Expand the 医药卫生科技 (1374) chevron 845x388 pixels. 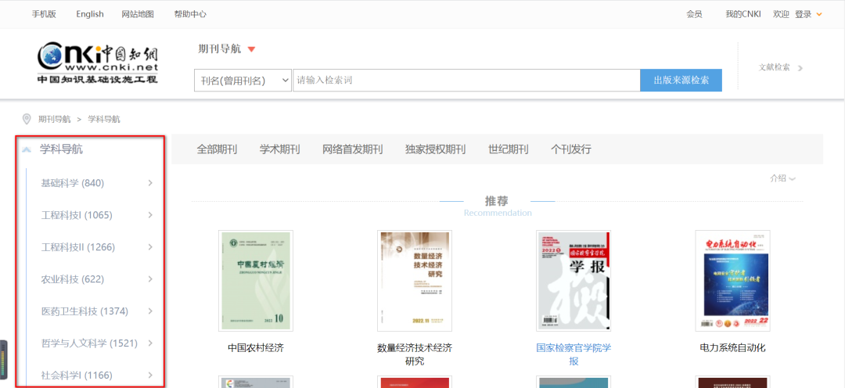click(150, 311)
